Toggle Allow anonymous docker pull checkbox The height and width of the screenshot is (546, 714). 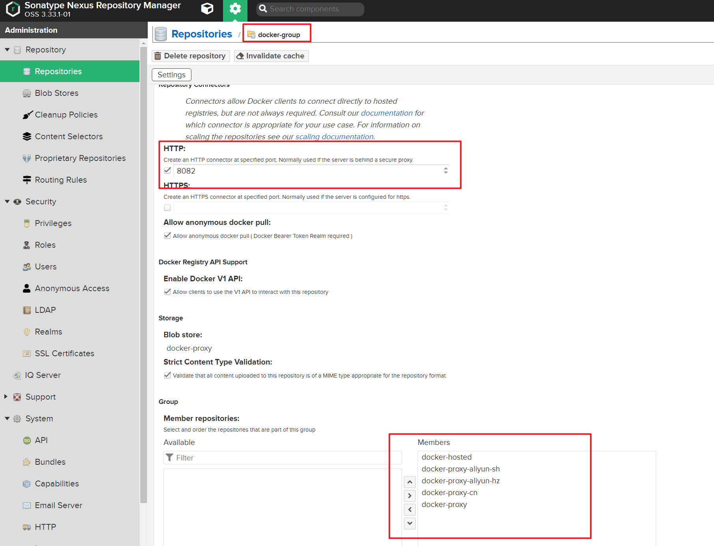click(x=167, y=236)
